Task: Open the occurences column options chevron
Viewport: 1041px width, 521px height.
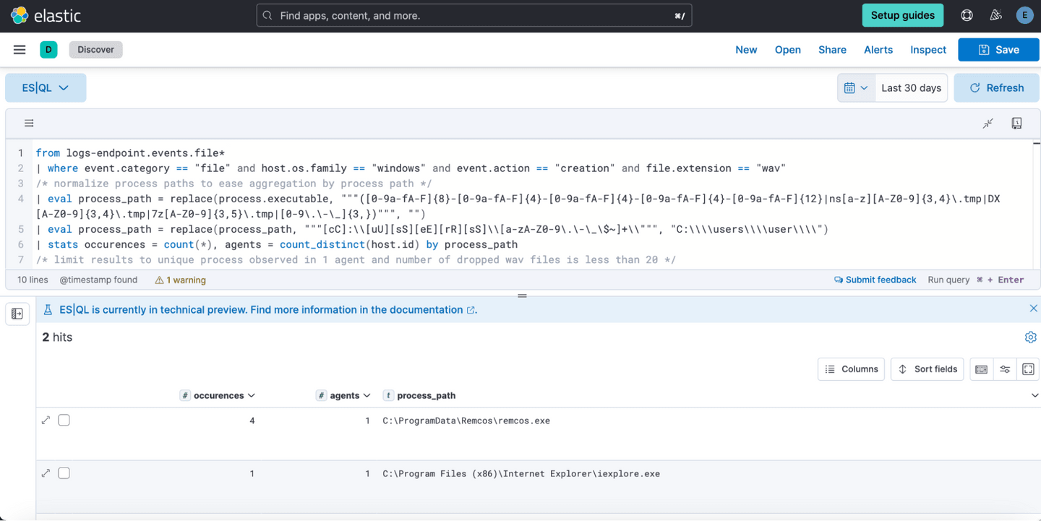Action: click(x=252, y=395)
